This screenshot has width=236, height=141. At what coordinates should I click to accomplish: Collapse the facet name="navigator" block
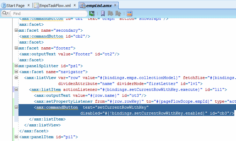(16, 72)
